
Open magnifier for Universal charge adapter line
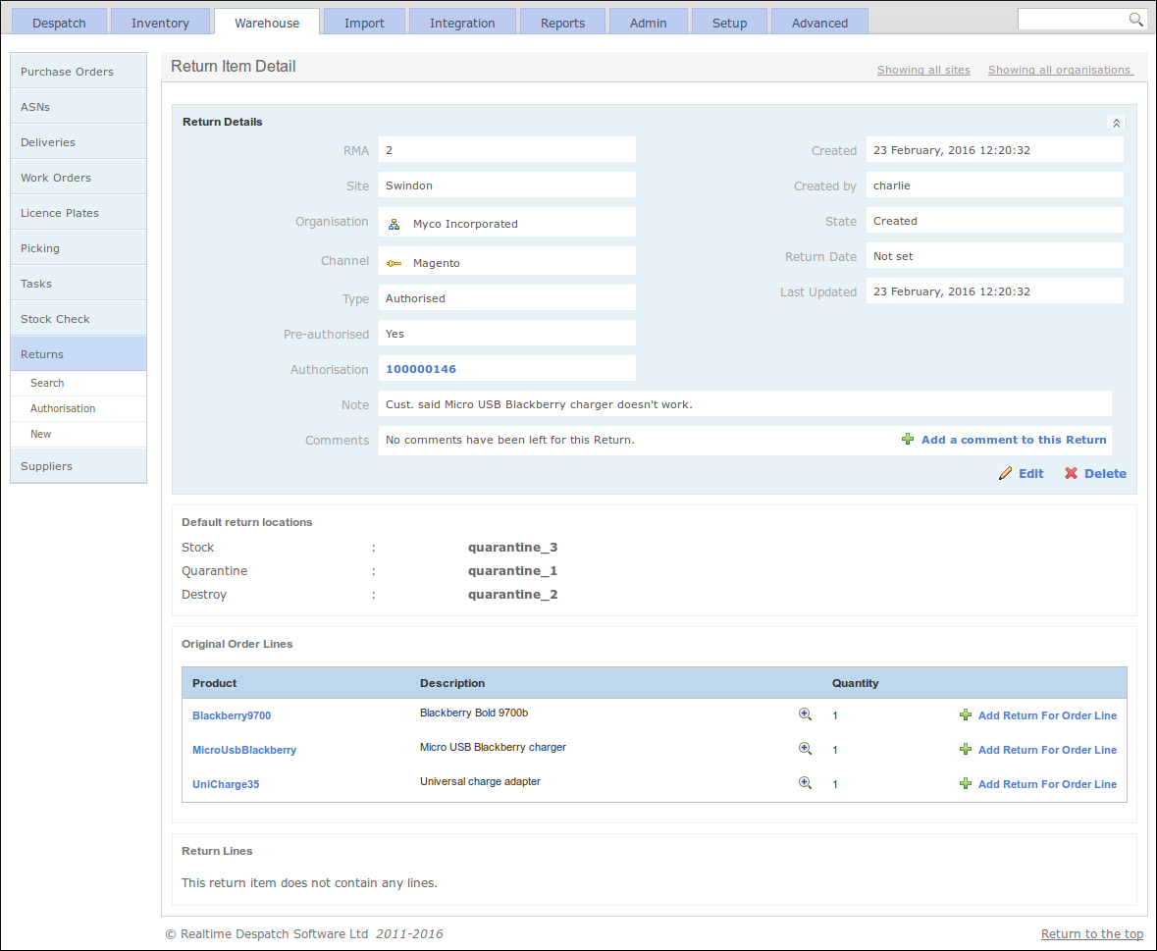pyautogui.click(x=805, y=783)
